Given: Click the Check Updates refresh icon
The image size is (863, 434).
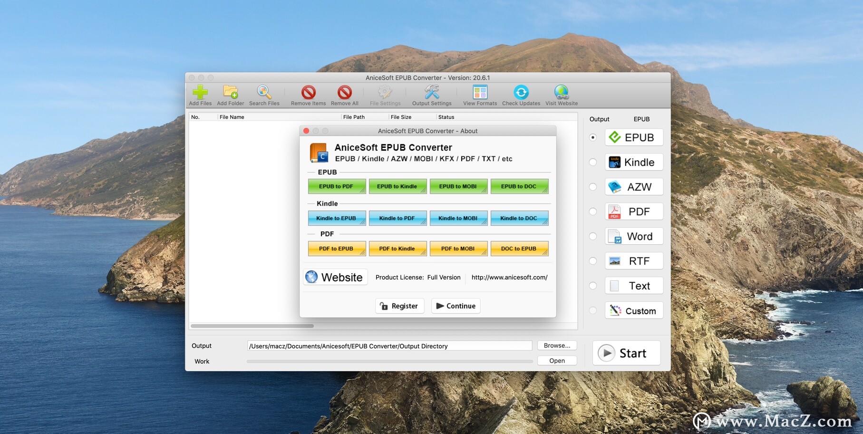Looking at the screenshot, I should 521,92.
